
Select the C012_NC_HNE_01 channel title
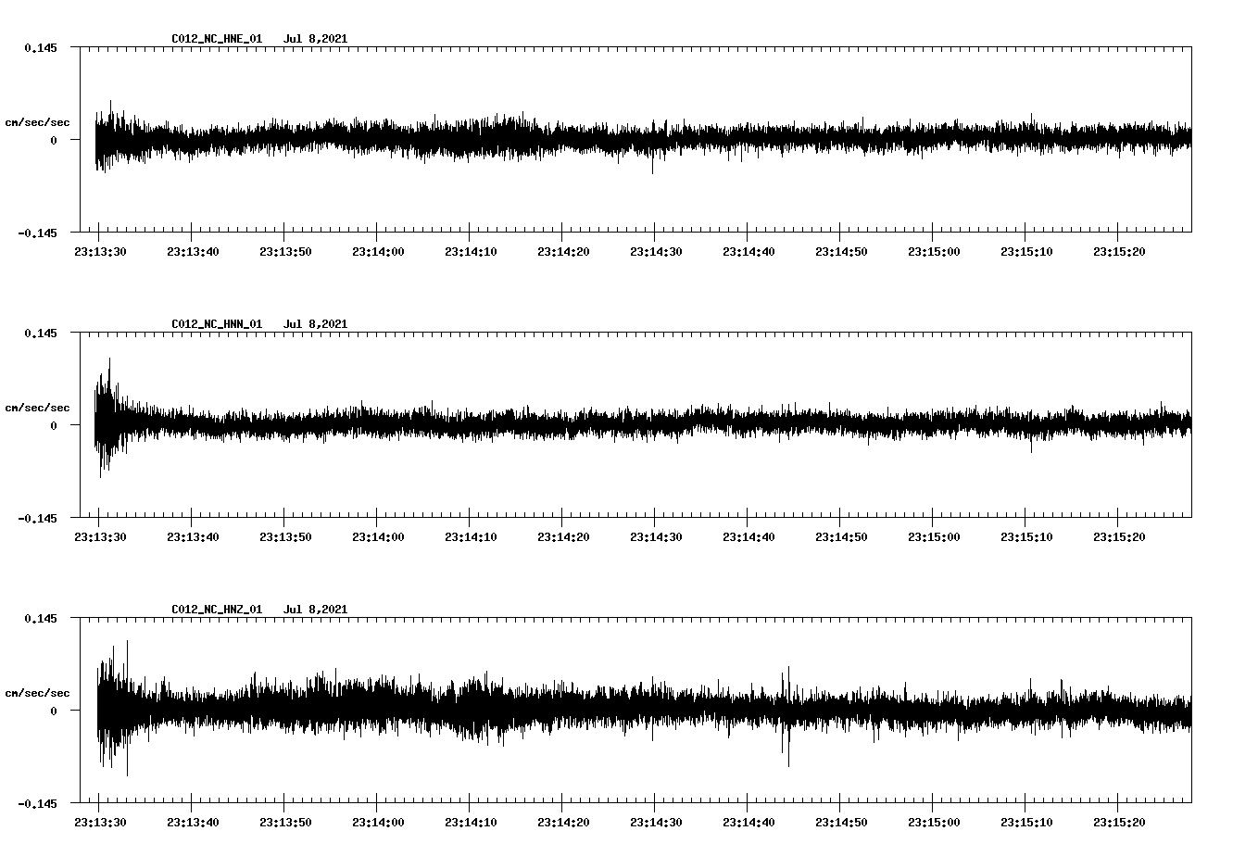pyautogui.click(x=215, y=38)
